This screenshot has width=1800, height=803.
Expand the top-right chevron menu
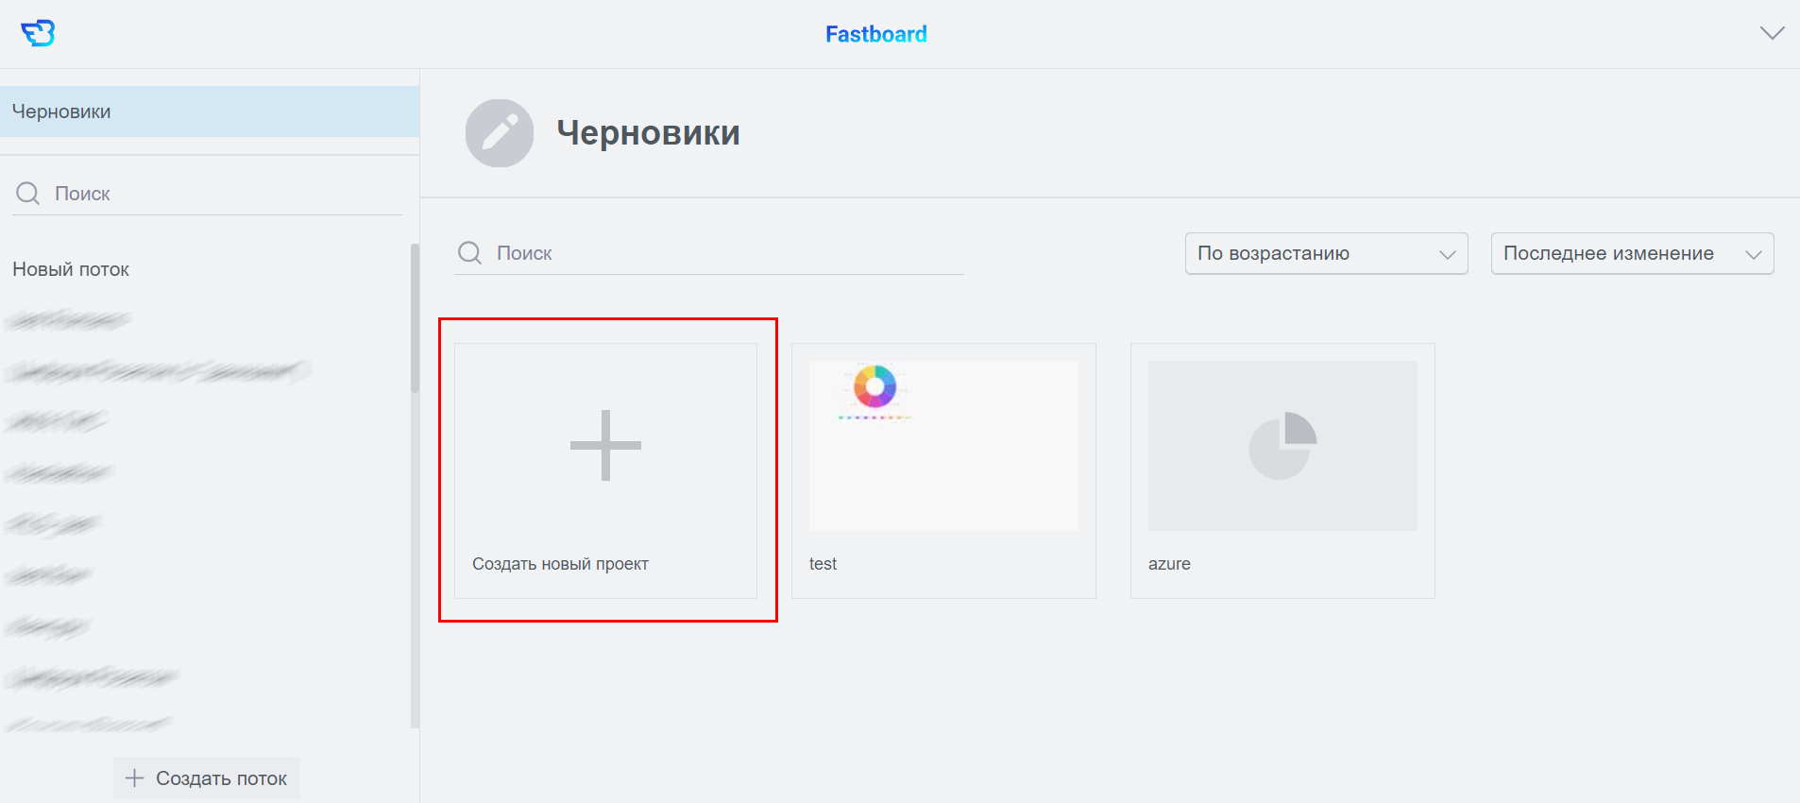[x=1772, y=33]
